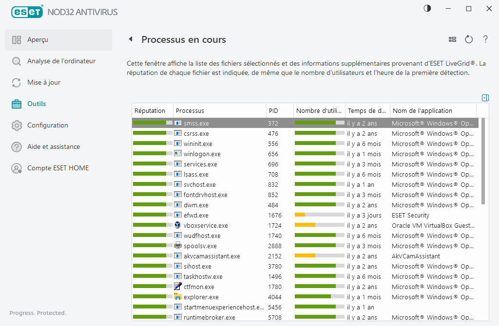Sort processes by the PID column header

coord(273,110)
